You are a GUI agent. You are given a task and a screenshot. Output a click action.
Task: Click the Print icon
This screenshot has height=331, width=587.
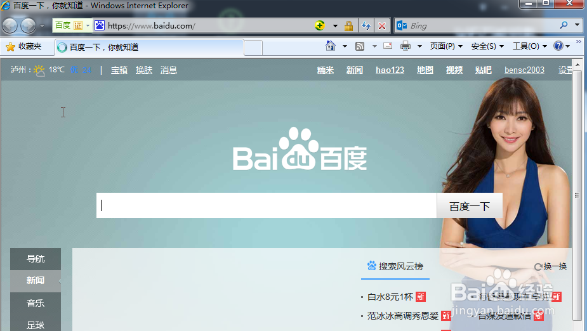[406, 46]
